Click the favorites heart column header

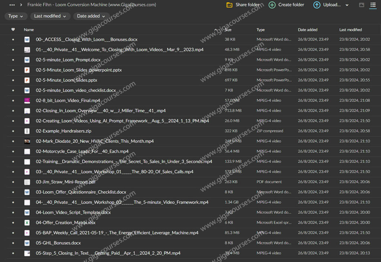click(13, 30)
